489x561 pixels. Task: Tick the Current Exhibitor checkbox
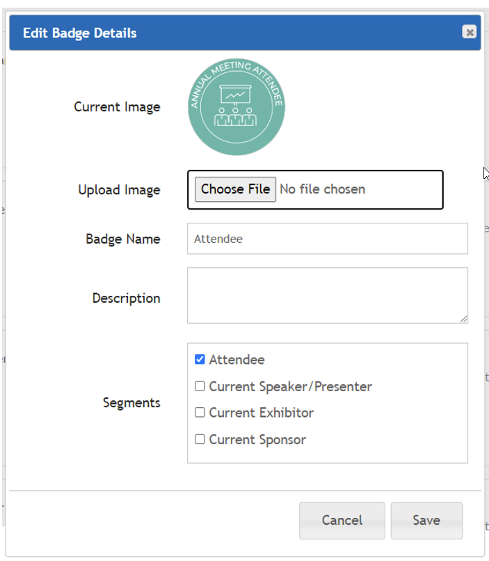point(200,413)
